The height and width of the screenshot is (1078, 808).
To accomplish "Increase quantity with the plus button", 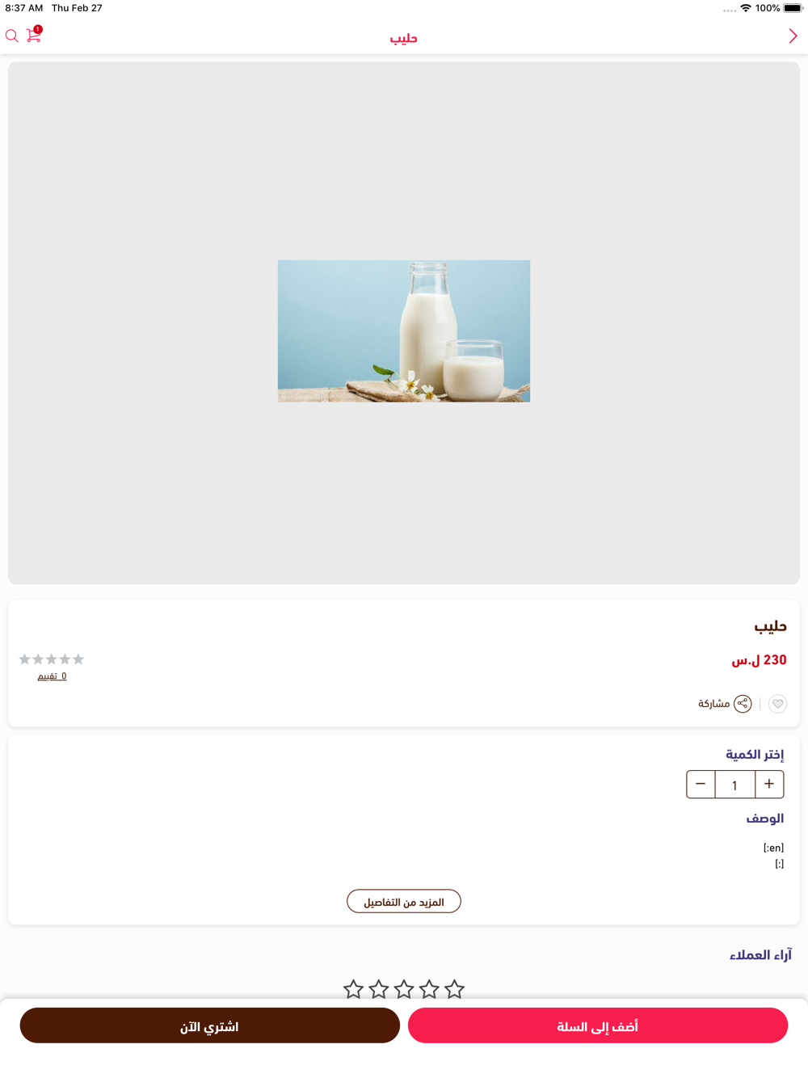I will (769, 784).
